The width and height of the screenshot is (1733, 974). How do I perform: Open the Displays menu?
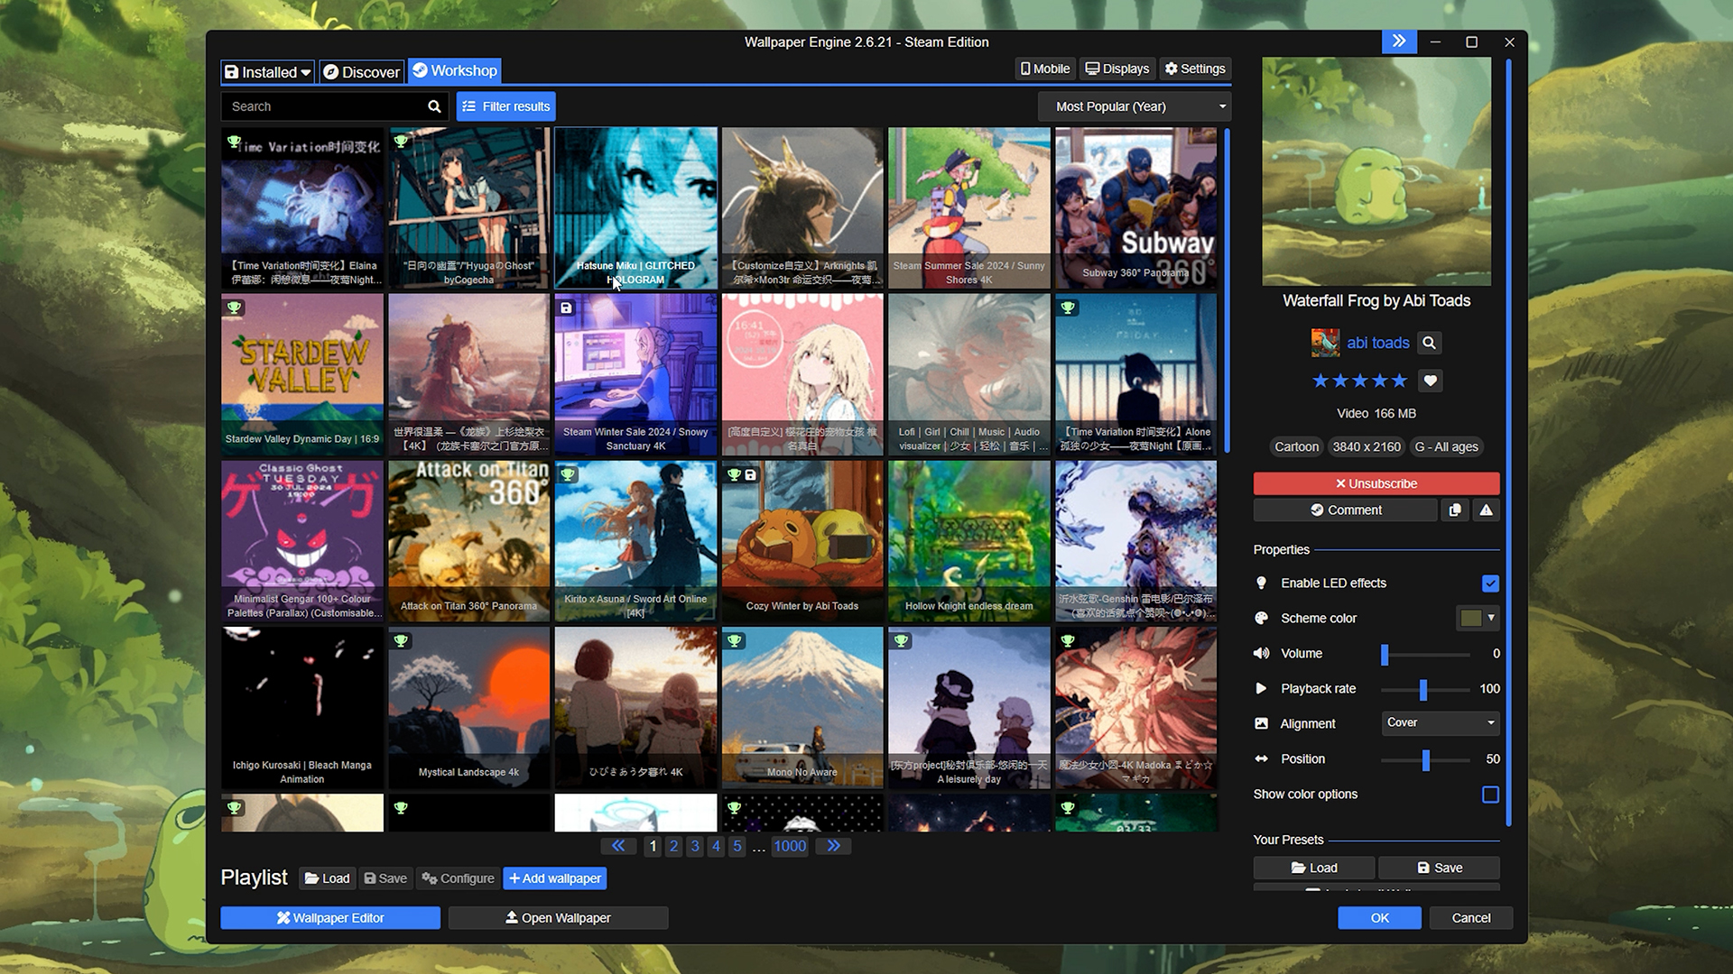point(1117,69)
